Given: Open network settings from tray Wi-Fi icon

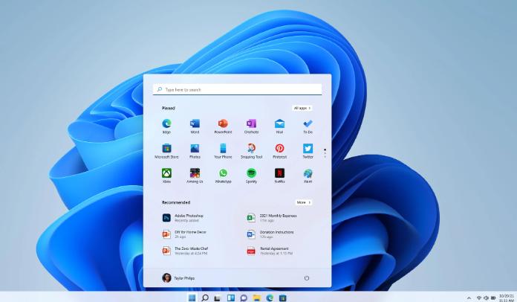Looking at the screenshot, I should click(479, 298).
